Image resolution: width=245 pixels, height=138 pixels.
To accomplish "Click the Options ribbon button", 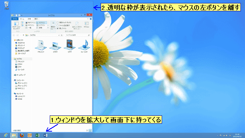I will point(86,25).
